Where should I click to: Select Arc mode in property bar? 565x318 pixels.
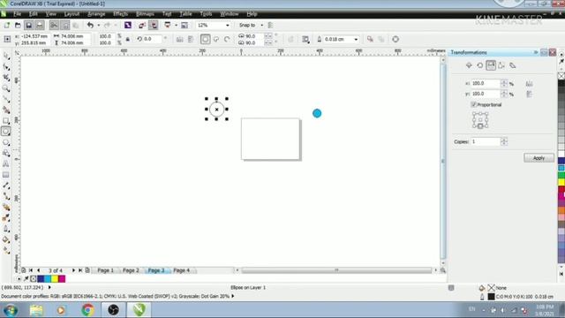click(227, 39)
